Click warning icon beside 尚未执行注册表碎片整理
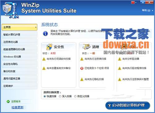Viewport: 155px width, 113px height. 120,80
